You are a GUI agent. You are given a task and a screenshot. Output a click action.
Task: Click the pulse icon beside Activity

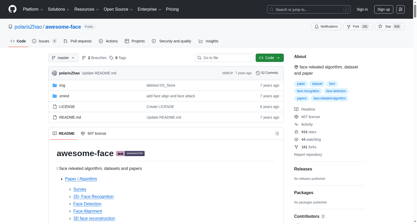coord(296,124)
